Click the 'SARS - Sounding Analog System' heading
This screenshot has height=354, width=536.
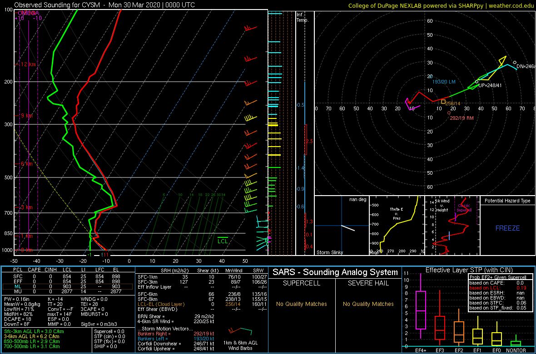pyautogui.click(x=335, y=272)
